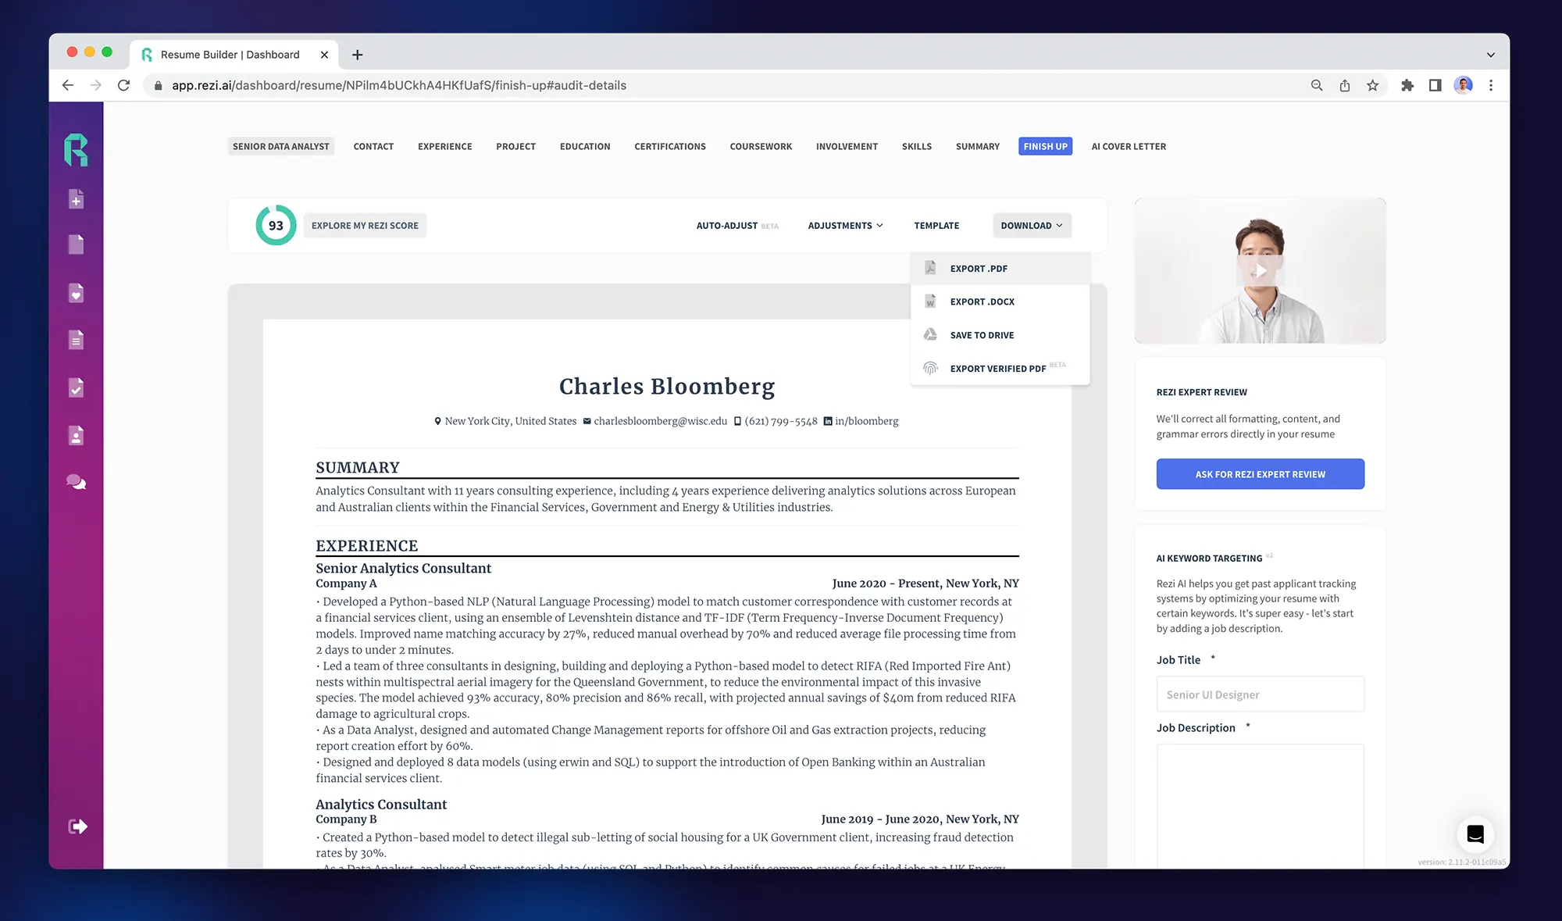Click Auto-Adjust beta
Image resolution: width=1562 pixels, height=921 pixels.
tap(737, 226)
